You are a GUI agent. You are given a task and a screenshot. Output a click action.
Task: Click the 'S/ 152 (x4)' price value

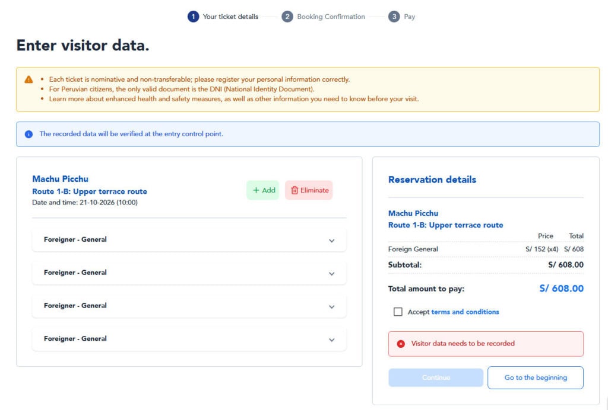click(541, 249)
